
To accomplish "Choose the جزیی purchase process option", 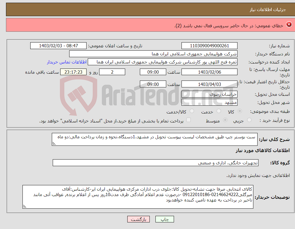I will click(x=249, y=120).
